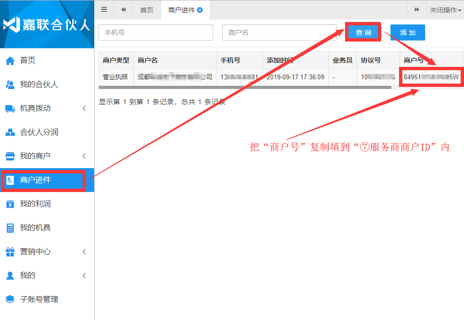
Task: Open 我的利润 in the sidebar menu
Action: click(35, 204)
